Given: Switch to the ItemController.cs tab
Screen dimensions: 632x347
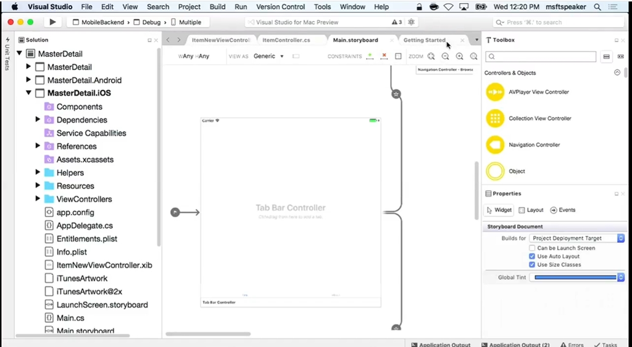Looking at the screenshot, I should (x=286, y=40).
